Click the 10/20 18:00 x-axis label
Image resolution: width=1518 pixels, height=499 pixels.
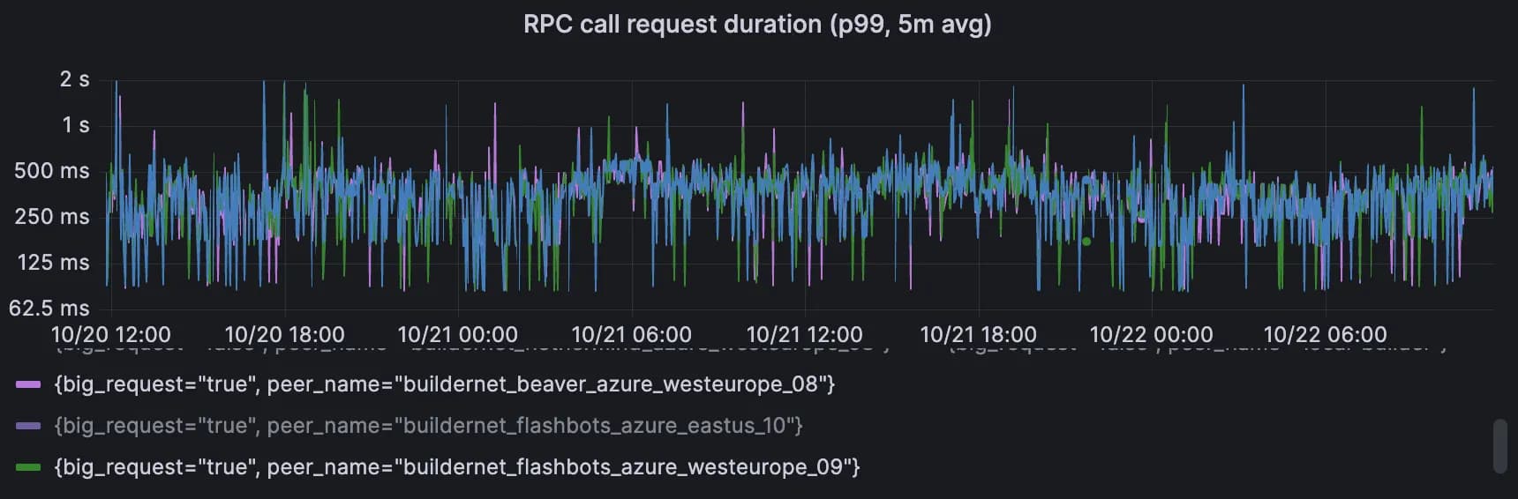pos(284,335)
